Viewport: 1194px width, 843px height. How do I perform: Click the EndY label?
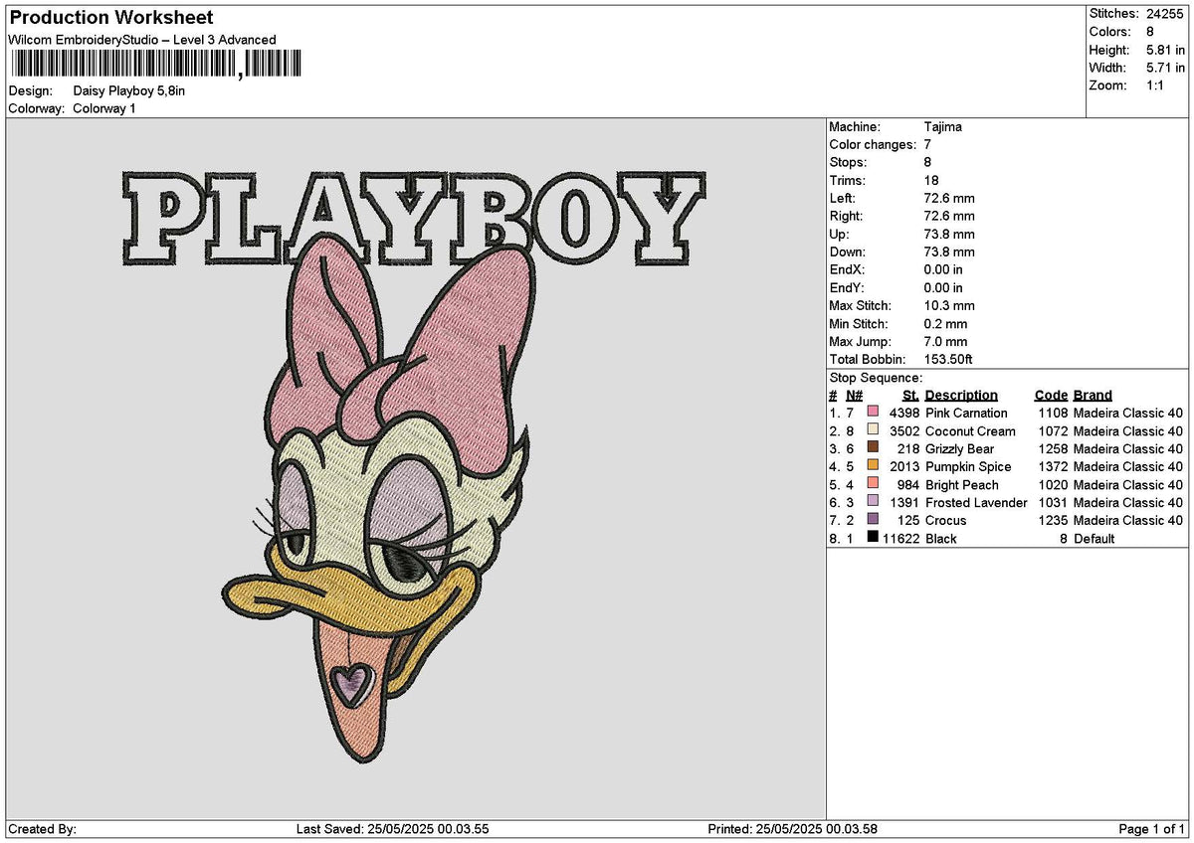[847, 287]
